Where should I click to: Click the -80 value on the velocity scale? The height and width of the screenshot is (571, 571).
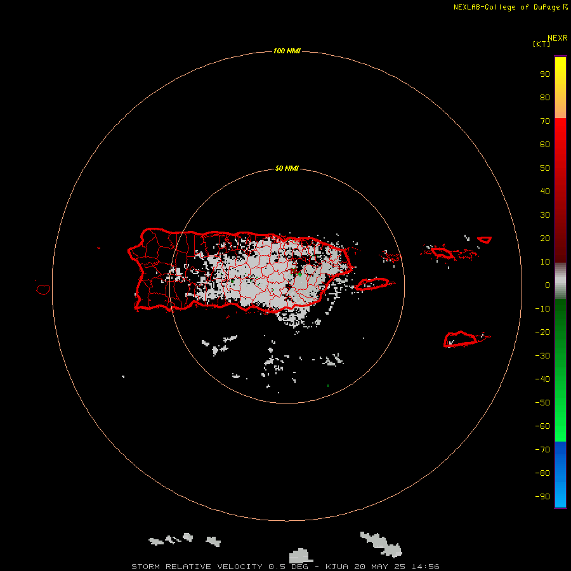tap(542, 473)
